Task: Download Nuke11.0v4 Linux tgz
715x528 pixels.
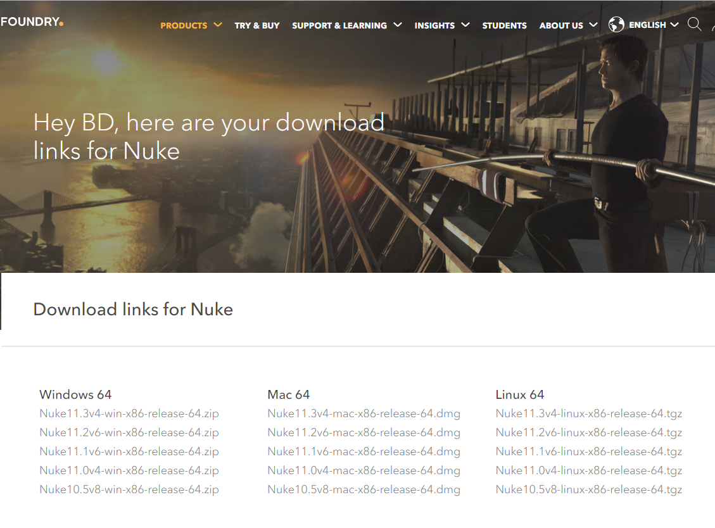Action: tap(589, 470)
